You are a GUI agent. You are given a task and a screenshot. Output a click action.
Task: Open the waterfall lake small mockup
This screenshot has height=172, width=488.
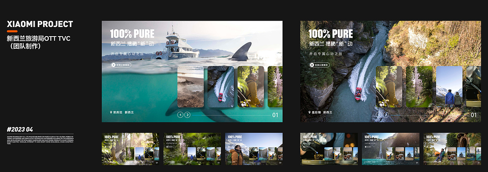391,149
